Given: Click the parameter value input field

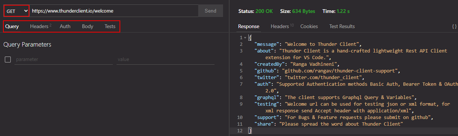Looking at the screenshot, I should (166, 59).
